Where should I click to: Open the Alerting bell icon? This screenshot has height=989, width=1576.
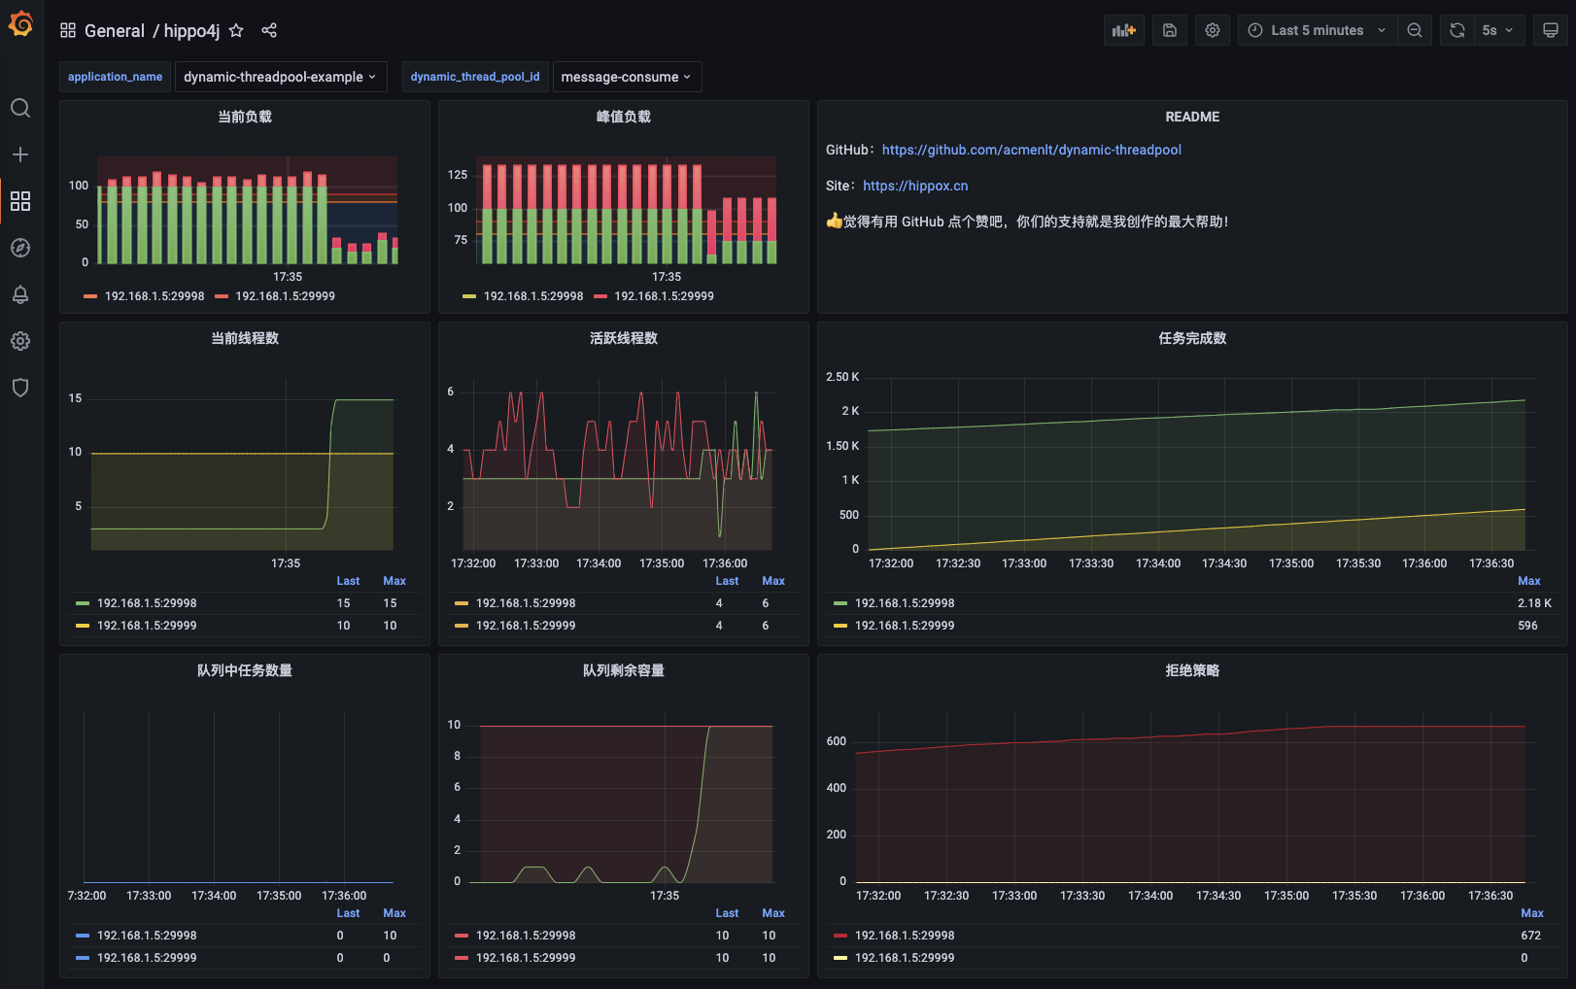click(20, 294)
